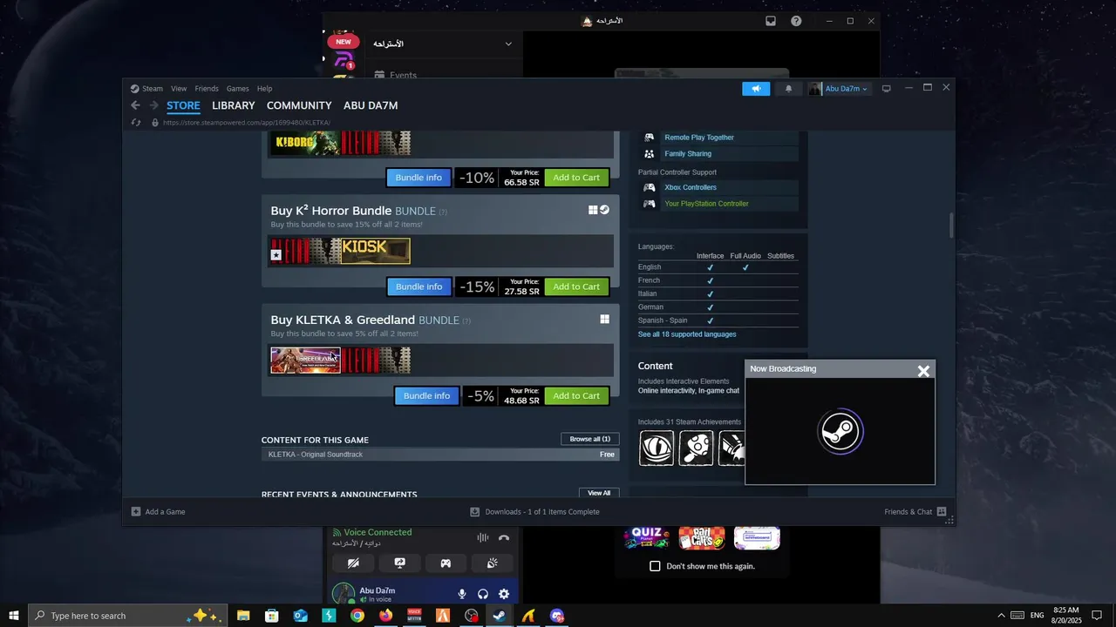
Task: Go back using Steam's back arrow
Action: tap(135, 105)
